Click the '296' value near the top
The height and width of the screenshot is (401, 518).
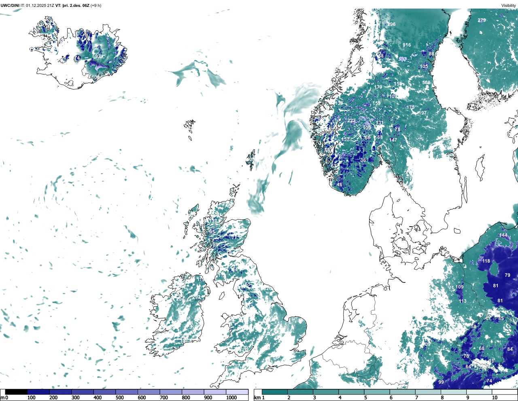tap(391, 24)
